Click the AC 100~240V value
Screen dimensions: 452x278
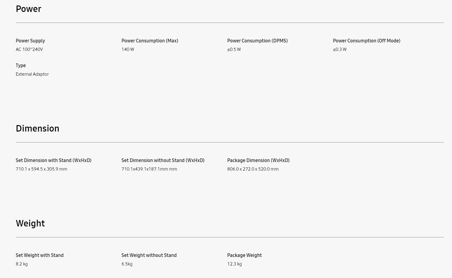click(29, 49)
